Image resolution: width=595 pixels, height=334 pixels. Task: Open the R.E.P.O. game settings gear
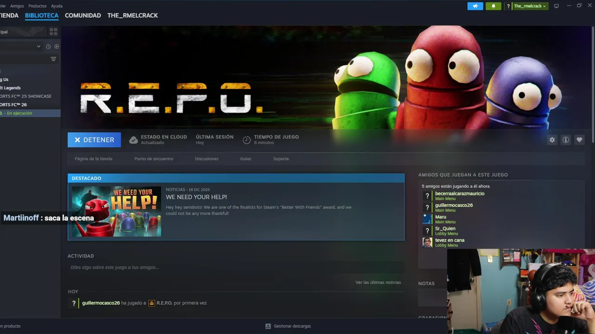point(552,140)
